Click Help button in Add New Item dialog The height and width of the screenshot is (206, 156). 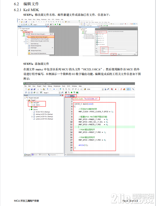click(x=135, y=54)
